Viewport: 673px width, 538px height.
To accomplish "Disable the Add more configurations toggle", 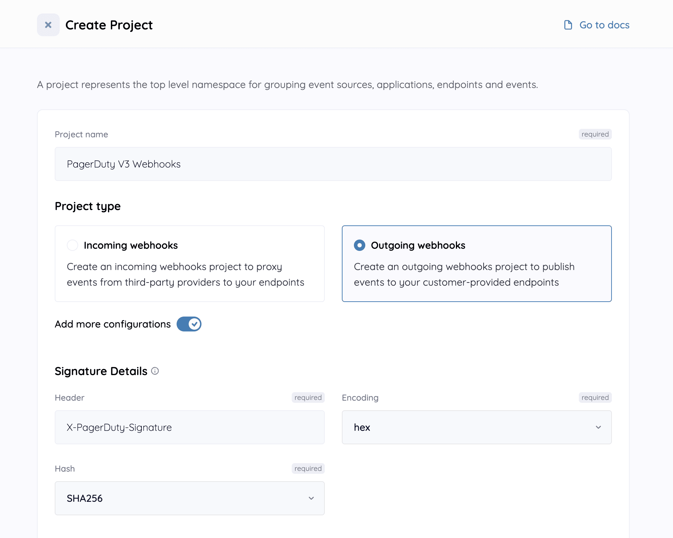I will 189,324.
